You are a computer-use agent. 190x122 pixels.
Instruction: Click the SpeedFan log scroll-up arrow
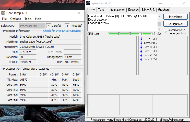(x=159, y=17)
